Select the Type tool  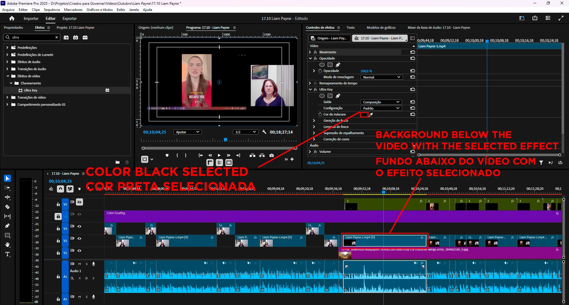(x=7, y=254)
